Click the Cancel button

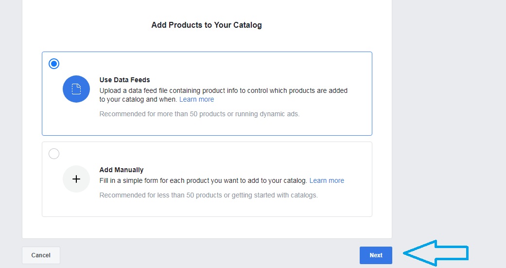click(x=41, y=255)
